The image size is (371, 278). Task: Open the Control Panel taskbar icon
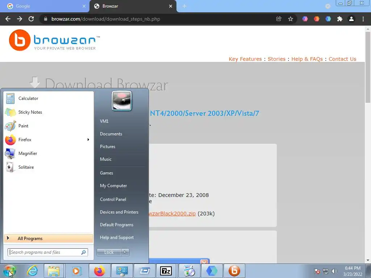122,271
